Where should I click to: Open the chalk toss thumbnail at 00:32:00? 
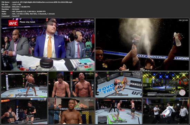142,44
